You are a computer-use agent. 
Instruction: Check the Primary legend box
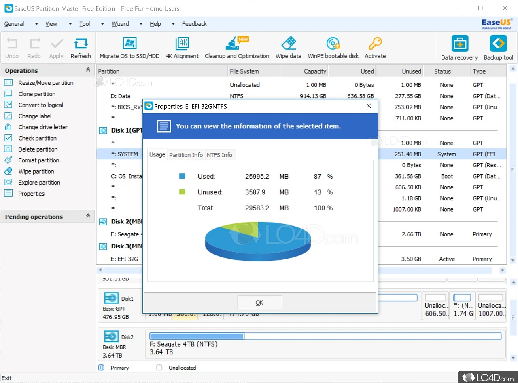pyautogui.click(x=100, y=368)
